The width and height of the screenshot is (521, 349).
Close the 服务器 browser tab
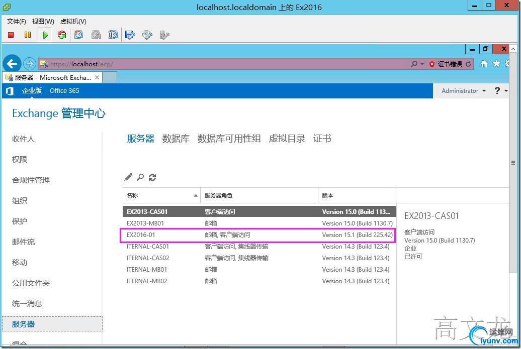(x=97, y=77)
